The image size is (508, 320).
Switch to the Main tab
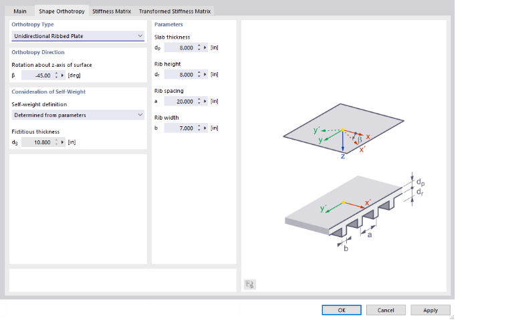tap(20, 11)
